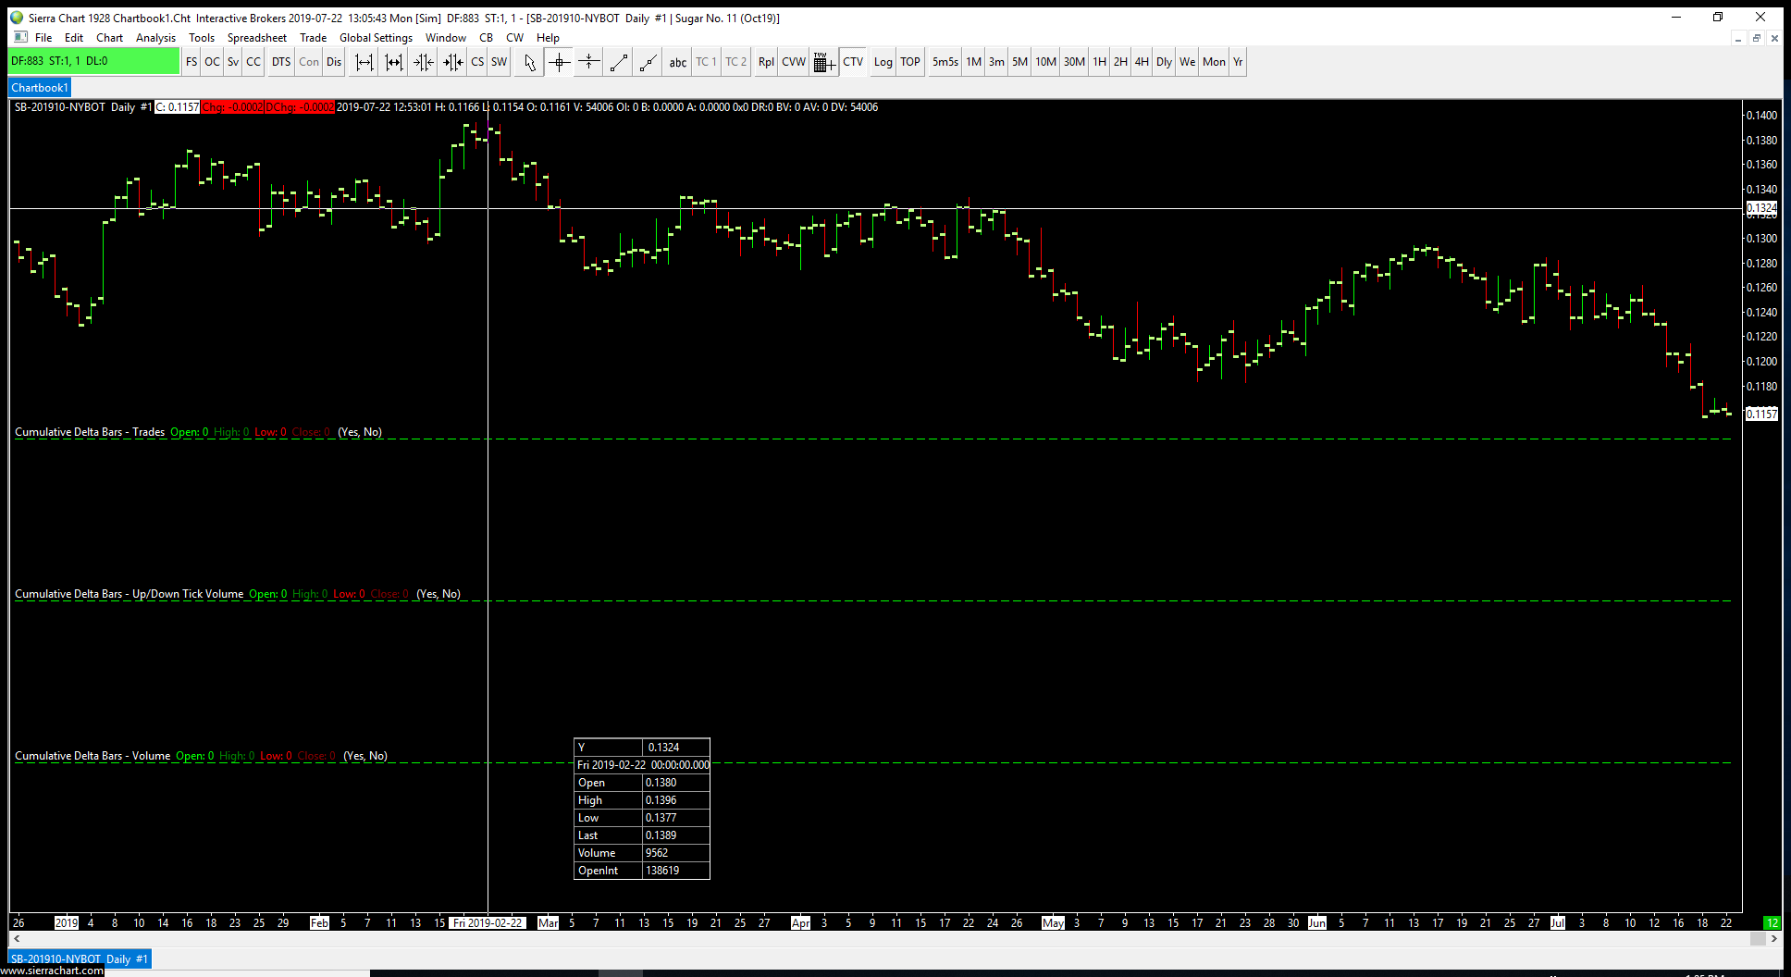This screenshot has width=1791, height=977.
Task: Switch chart to Mon monthly timeframe
Action: coord(1214,62)
